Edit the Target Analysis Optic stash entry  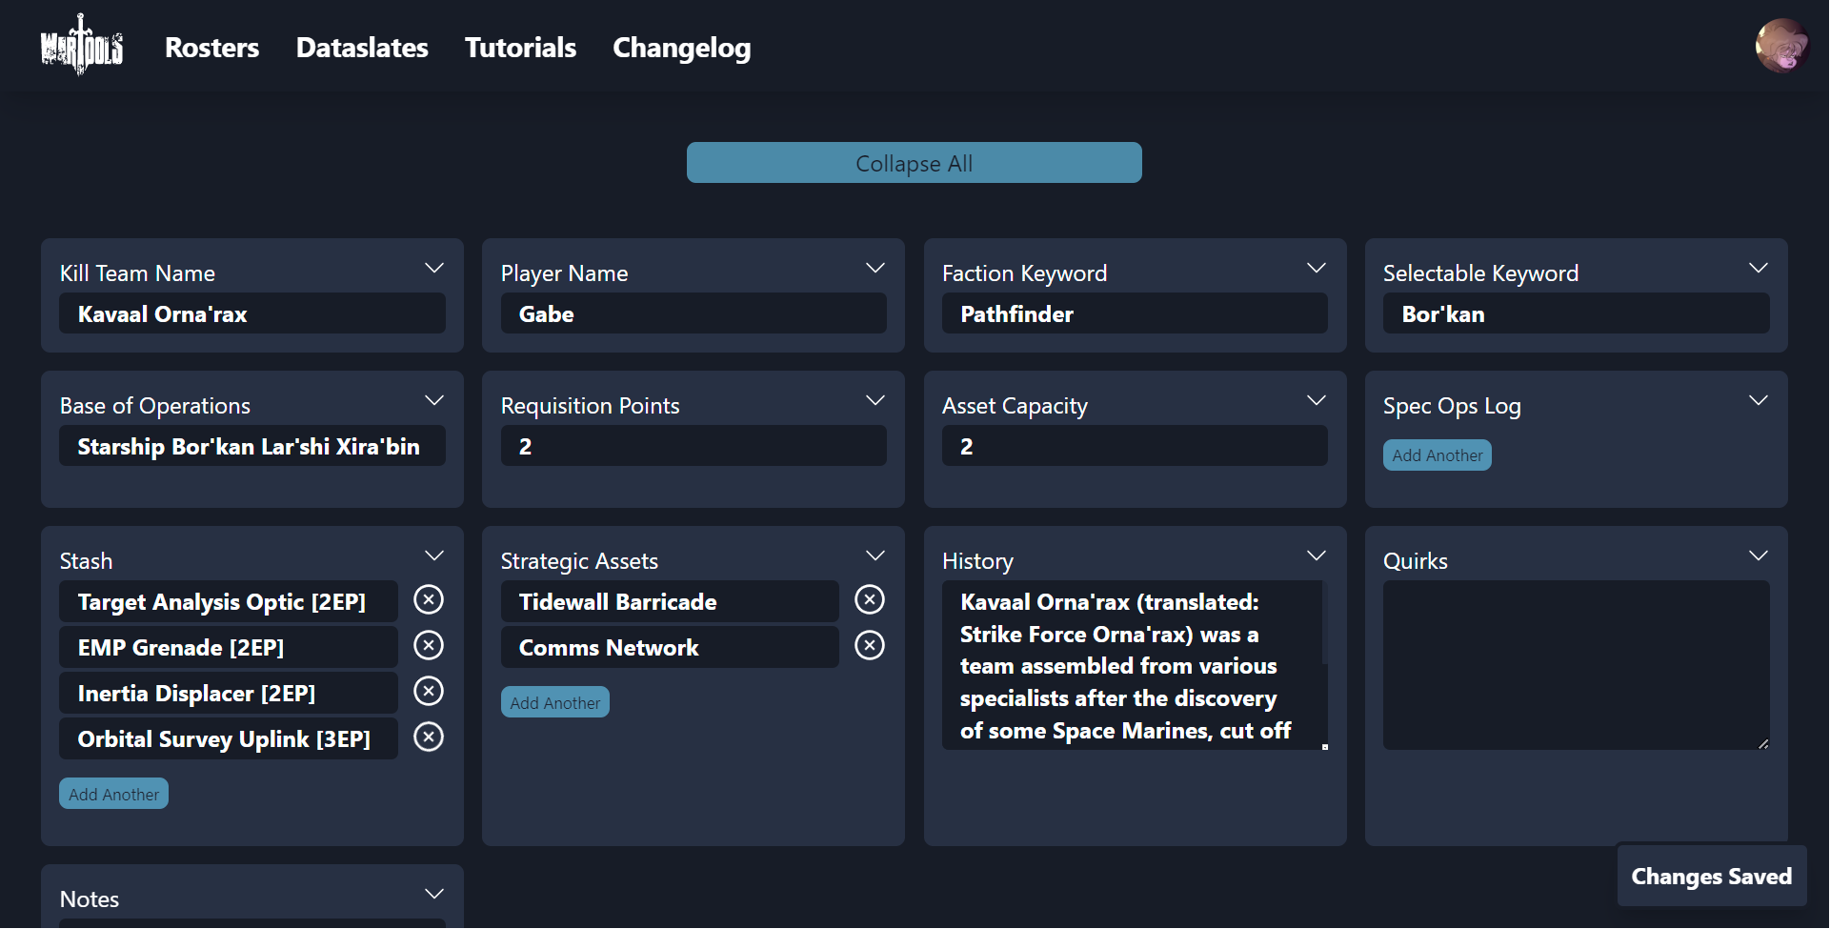tap(229, 601)
